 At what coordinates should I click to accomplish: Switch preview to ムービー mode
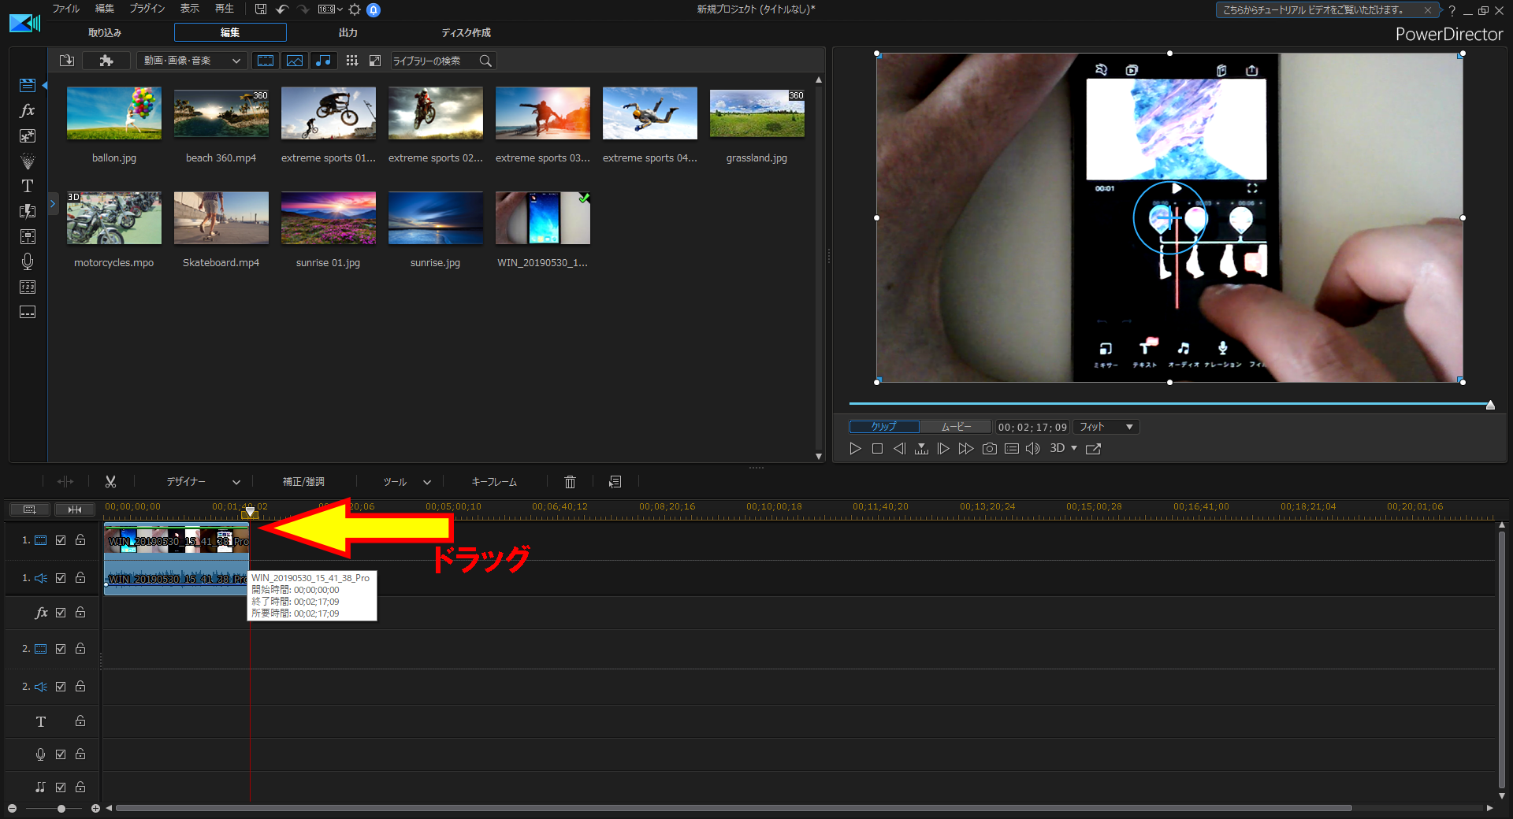point(955,426)
